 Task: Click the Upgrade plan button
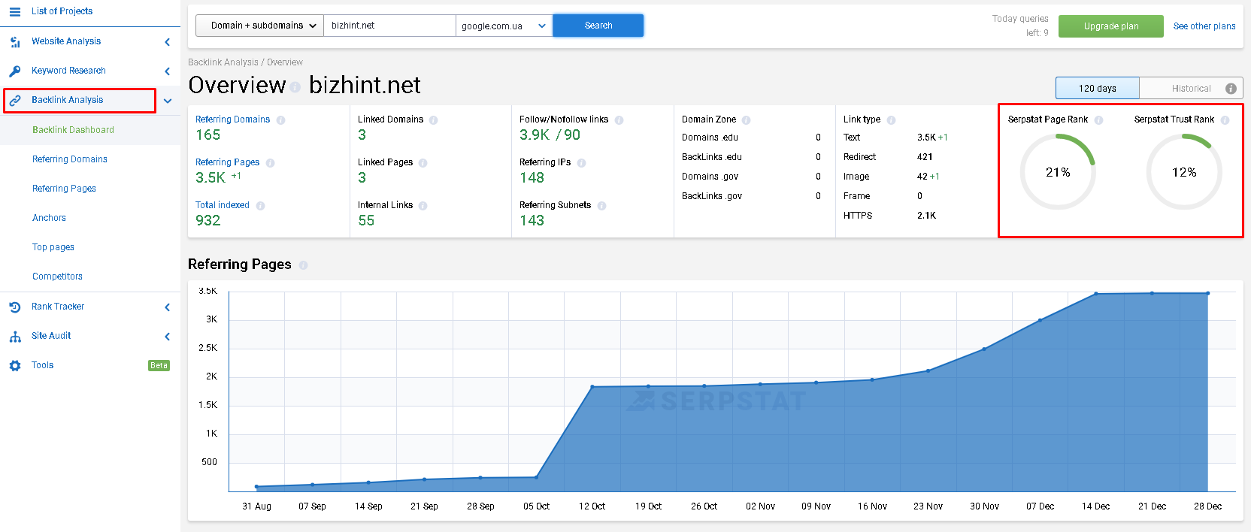tap(1111, 26)
